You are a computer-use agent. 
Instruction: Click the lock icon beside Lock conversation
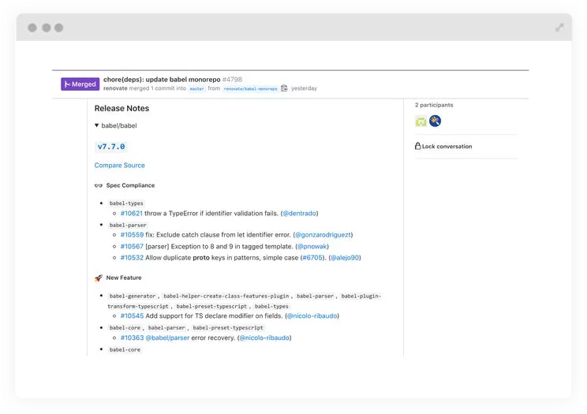pos(418,146)
